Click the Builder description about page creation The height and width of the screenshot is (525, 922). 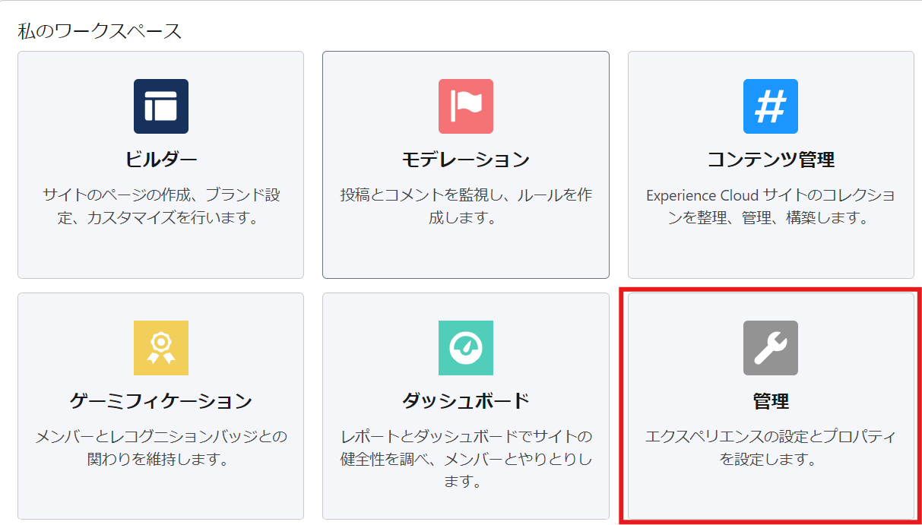point(160,207)
